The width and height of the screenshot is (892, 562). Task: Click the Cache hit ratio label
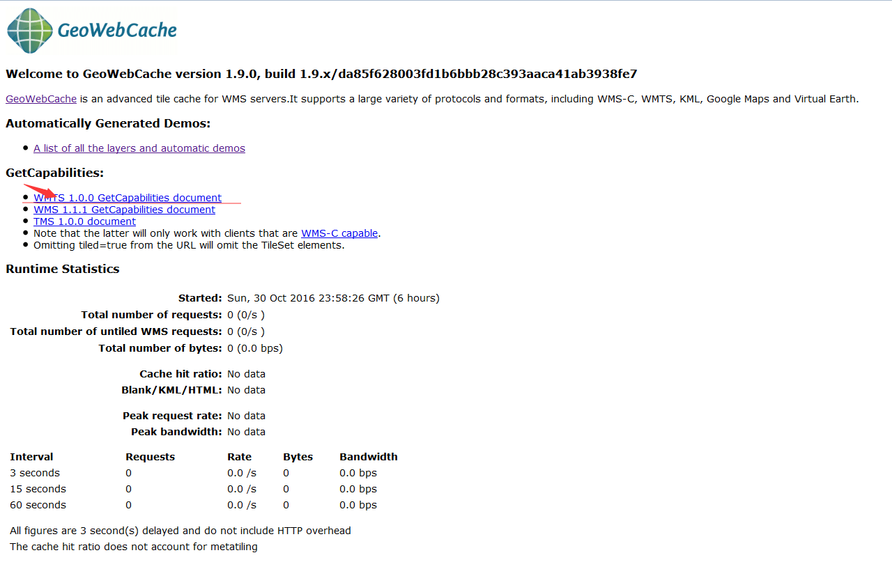point(180,374)
